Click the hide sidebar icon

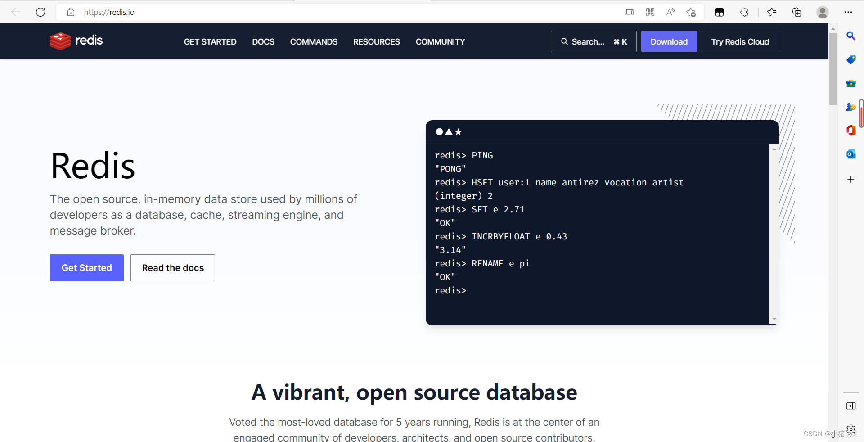(851, 406)
